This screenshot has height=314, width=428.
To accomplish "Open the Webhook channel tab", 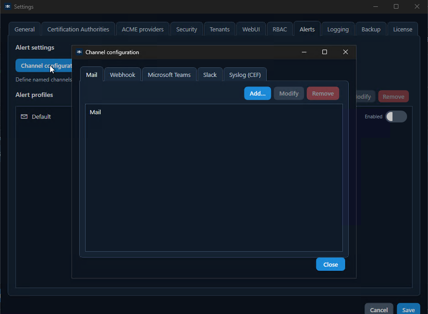I will tap(122, 75).
